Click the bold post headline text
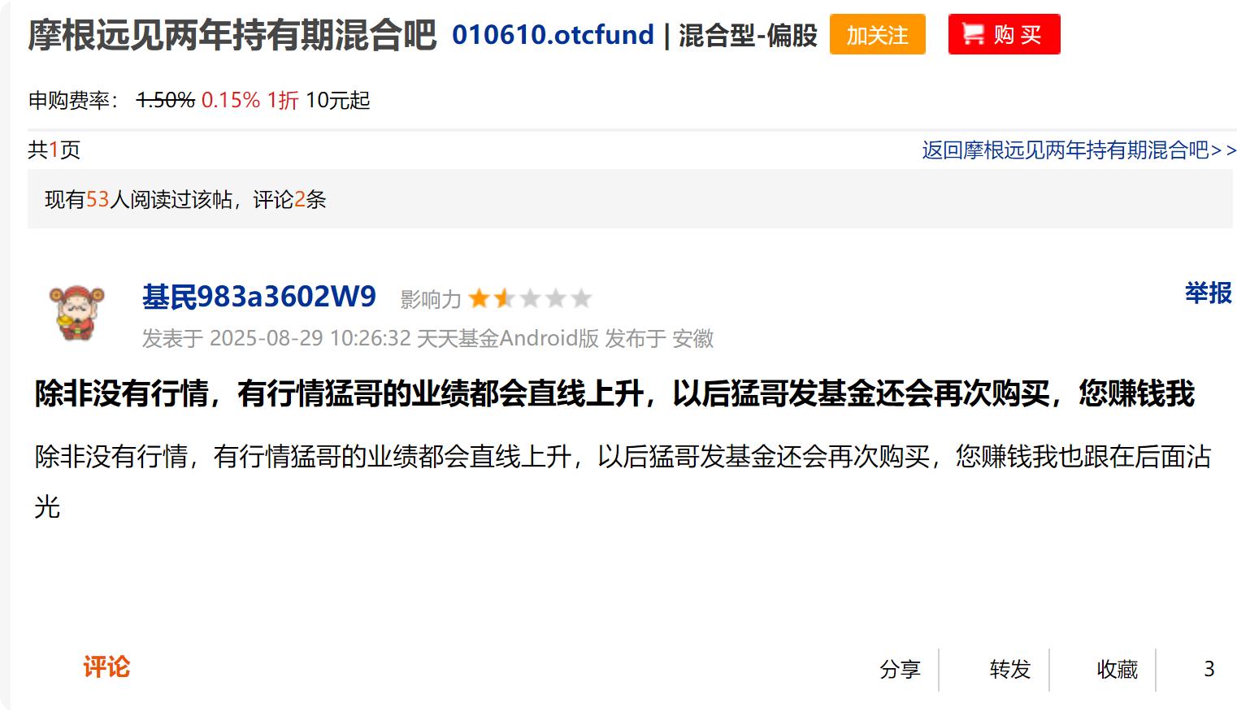This screenshot has height=712, width=1237. (614, 393)
